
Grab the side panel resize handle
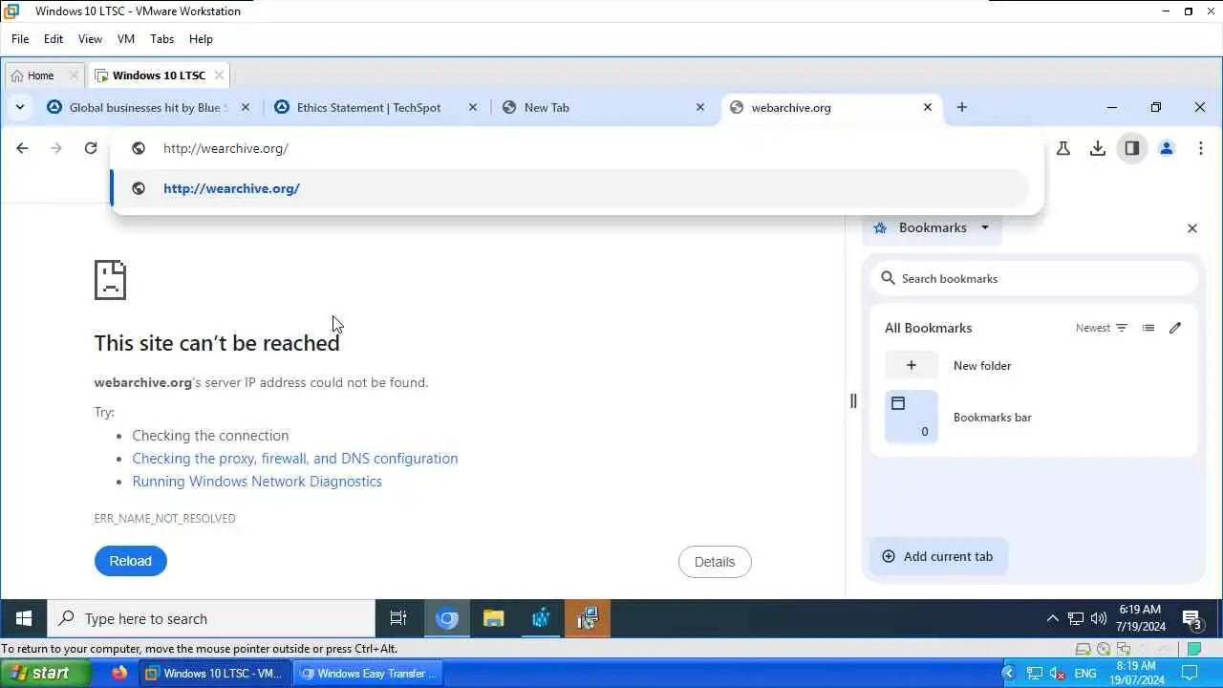click(853, 401)
